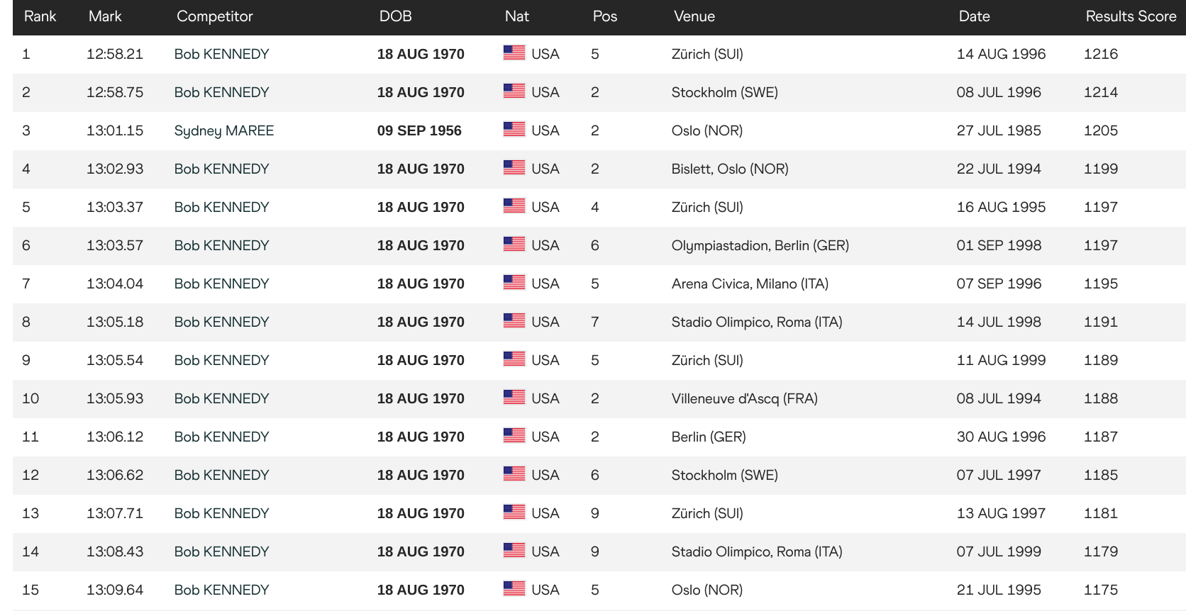
Task: Select the Villeneuve d'Ascq (FRA) venue cell
Action: pos(745,398)
